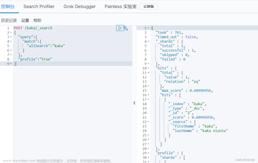Collapse hit object fold arrow at line 17
258x163 pixels.
[148, 99]
